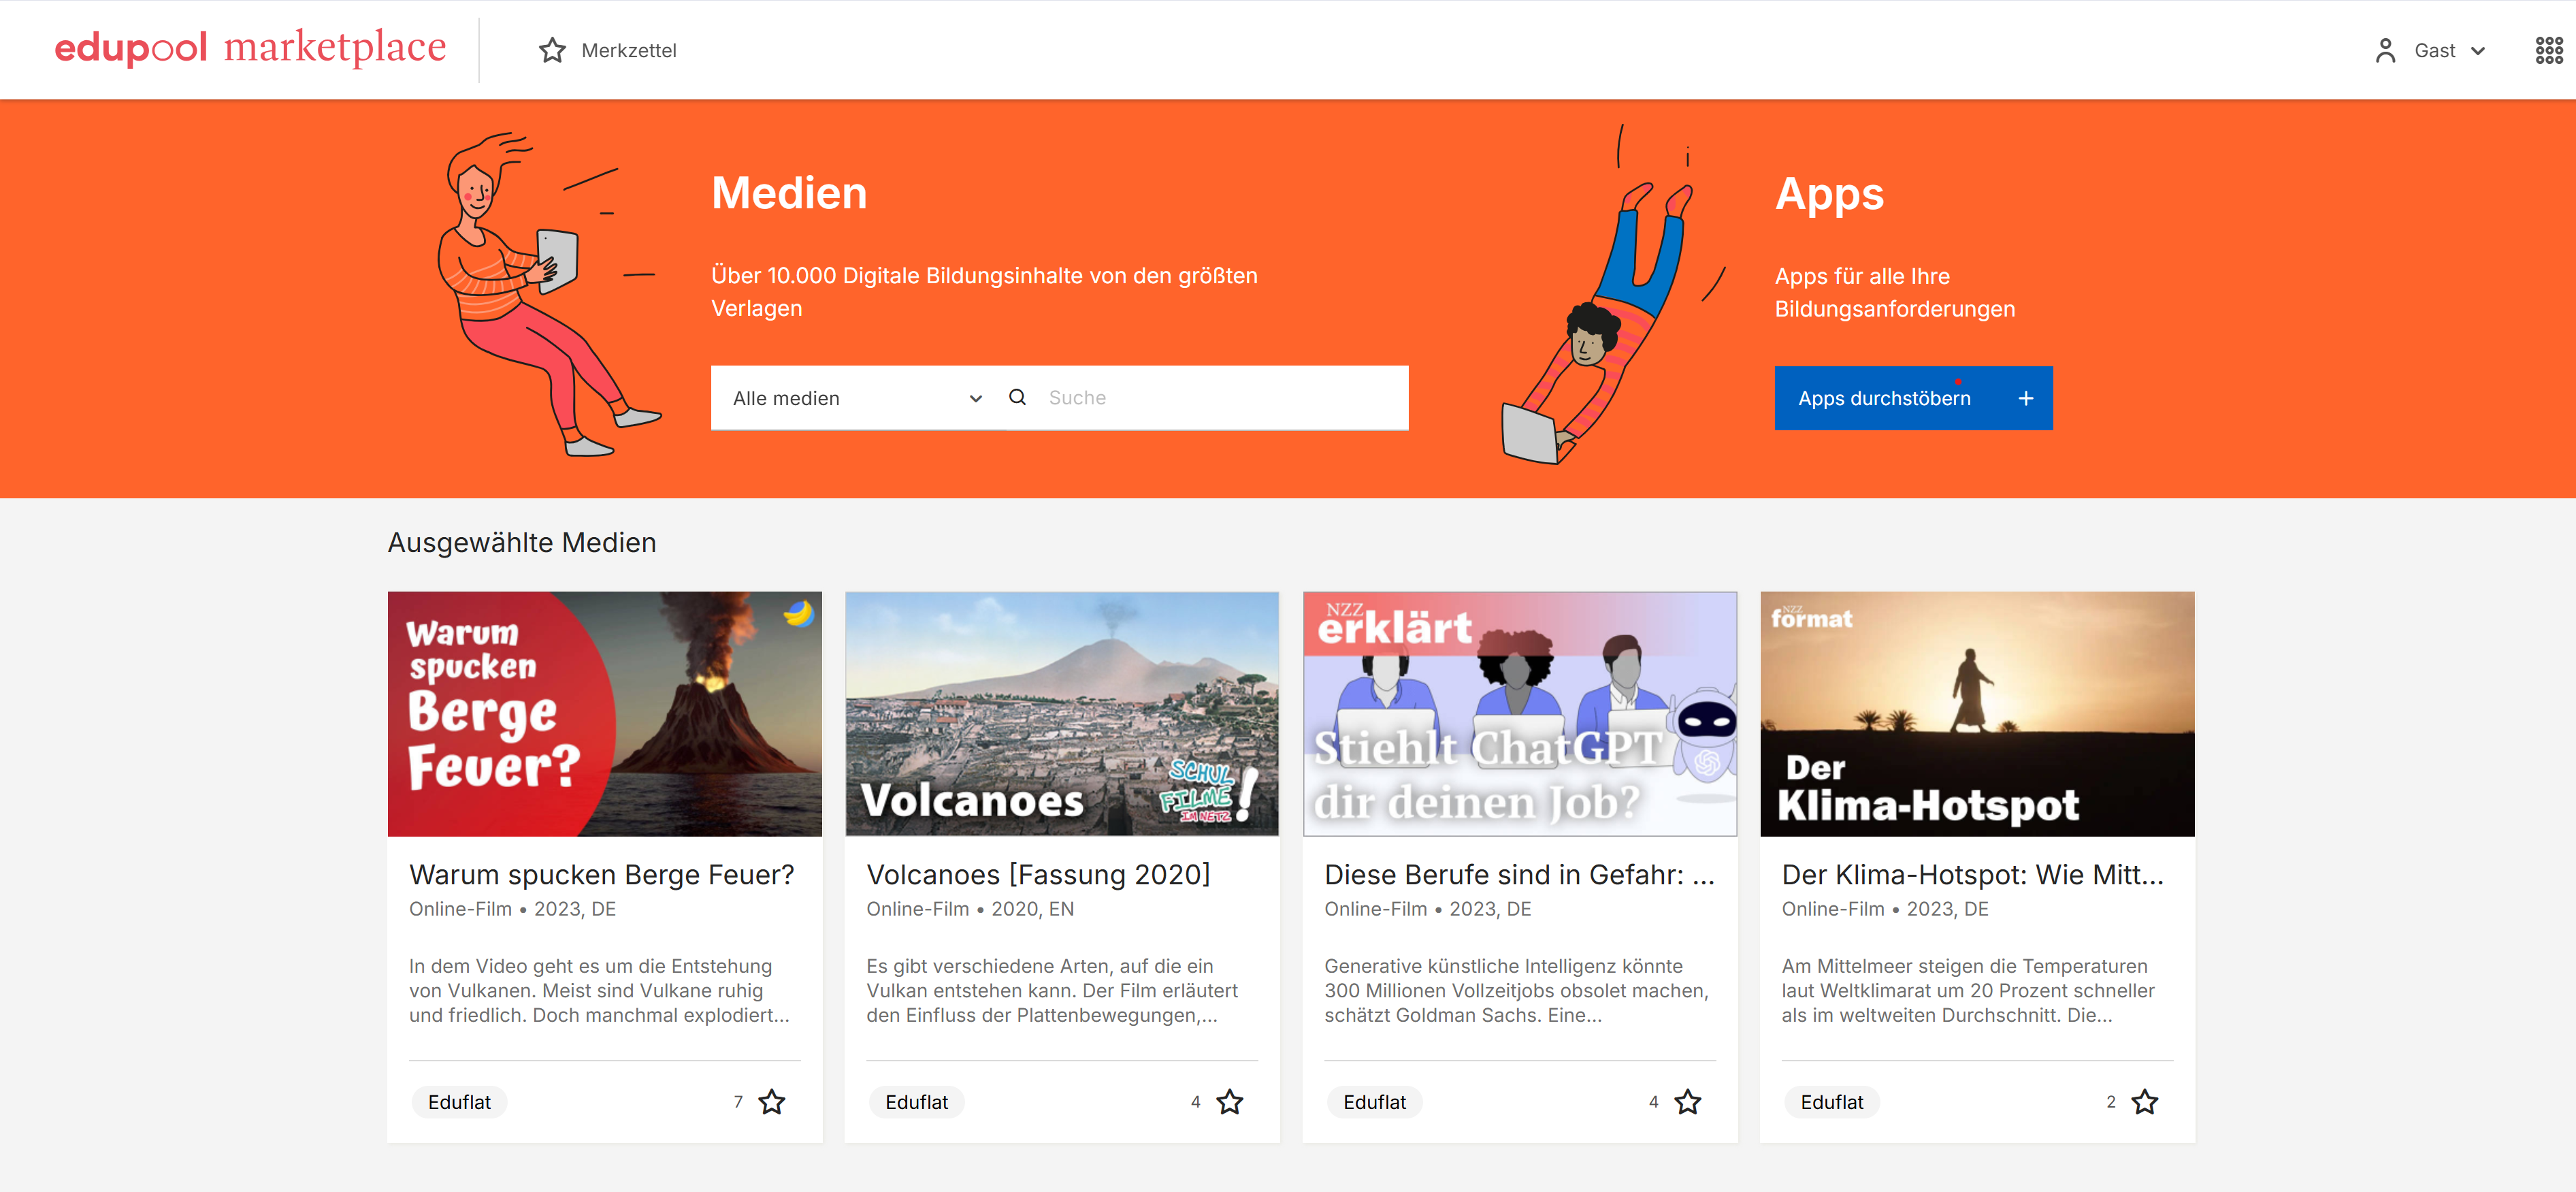This screenshot has height=1192, width=2576.
Task: Click the Apps heading in banner
Action: point(1829,194)
